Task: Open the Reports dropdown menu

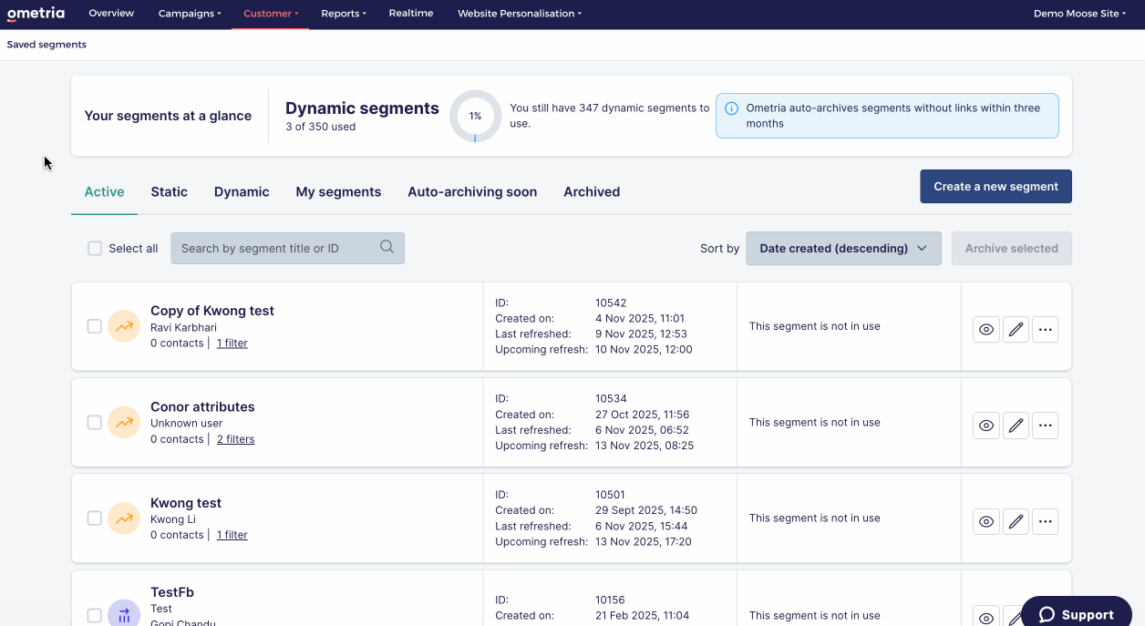Action: [344, 14]
